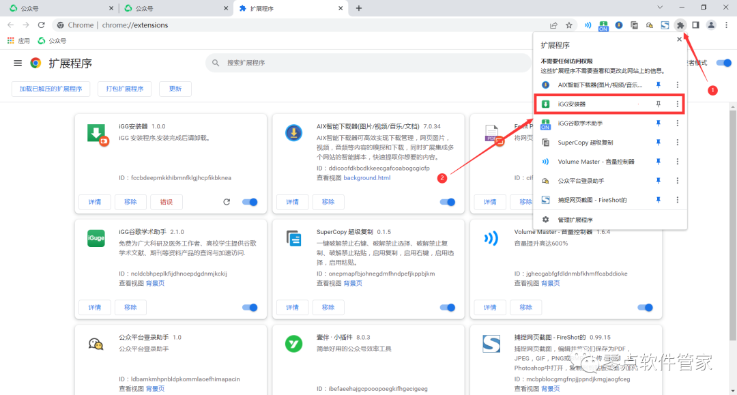The width and height of the screenshot is (737, 395).
Task: Open the side panel icon
Action: 695,25
